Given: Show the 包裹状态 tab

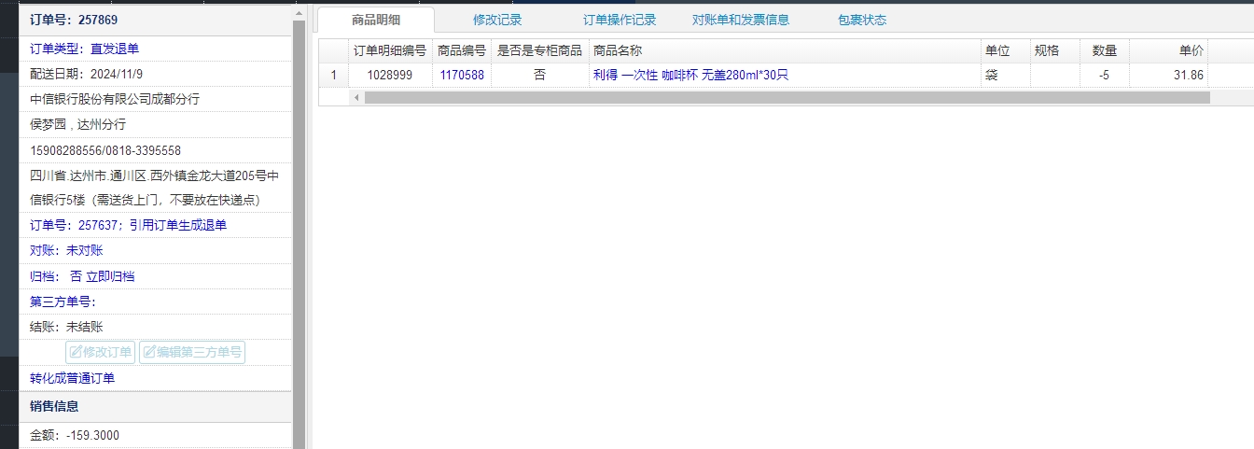Looking at the screenshot, I should (862, 20).
